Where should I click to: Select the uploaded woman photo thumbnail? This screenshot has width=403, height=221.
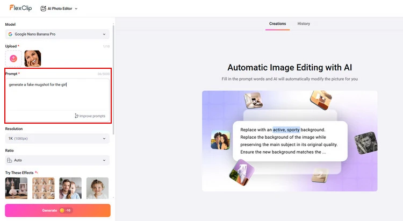click(32, 58)
